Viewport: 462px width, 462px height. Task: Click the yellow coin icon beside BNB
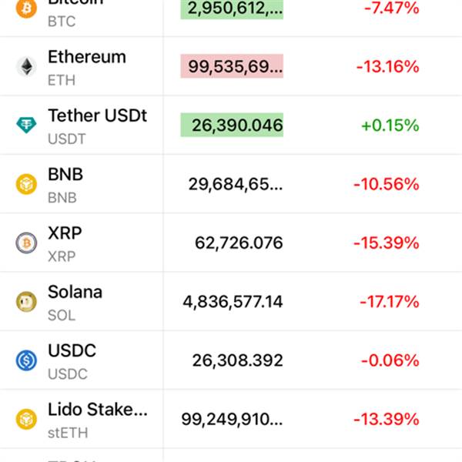coord(26,184)
